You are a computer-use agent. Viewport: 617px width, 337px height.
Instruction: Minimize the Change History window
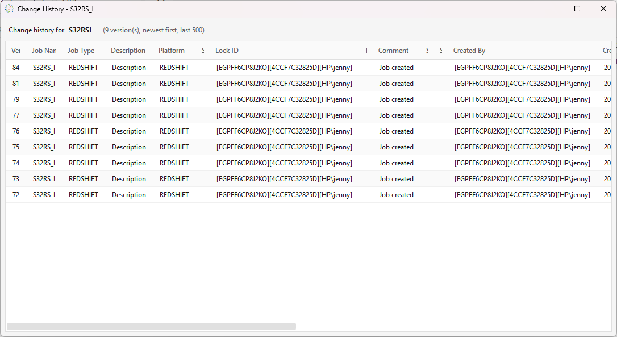tap(552, 9)
